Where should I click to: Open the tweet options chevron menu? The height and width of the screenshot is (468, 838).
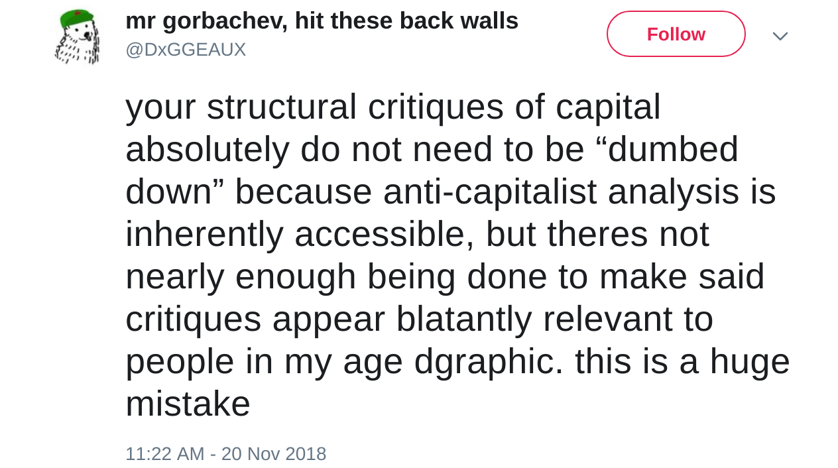(780, 36)
